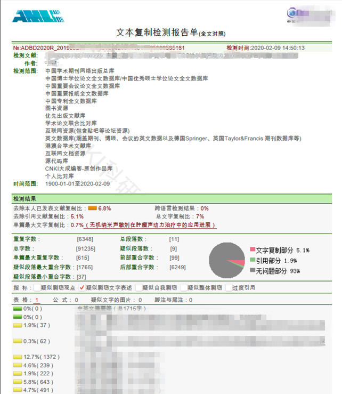342x394 pixels.
Task: Click the green 引用部分 legend swatch
Action: click(252, 260)
